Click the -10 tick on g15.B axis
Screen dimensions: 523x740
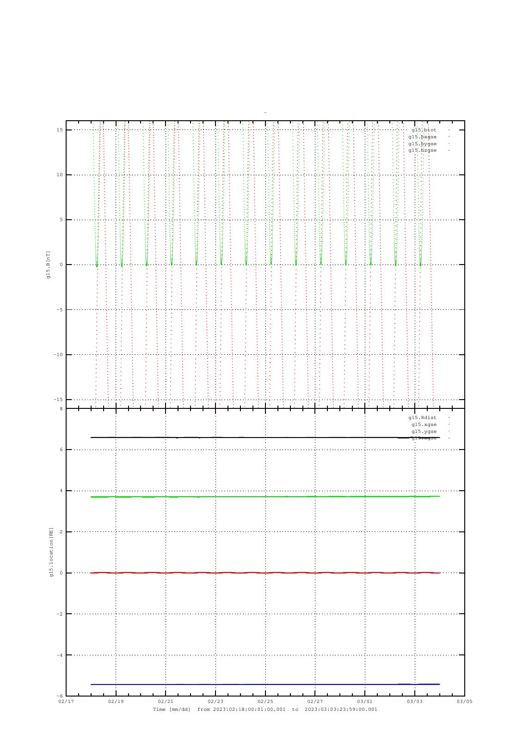(58, 355)
